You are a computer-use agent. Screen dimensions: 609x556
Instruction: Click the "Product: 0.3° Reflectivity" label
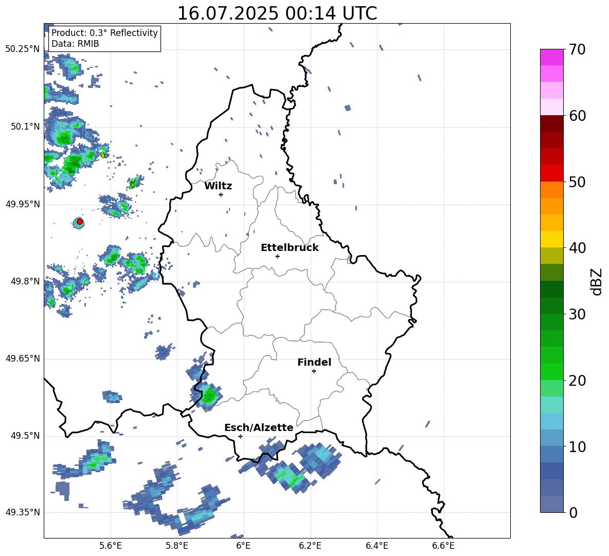coord(104,33)
